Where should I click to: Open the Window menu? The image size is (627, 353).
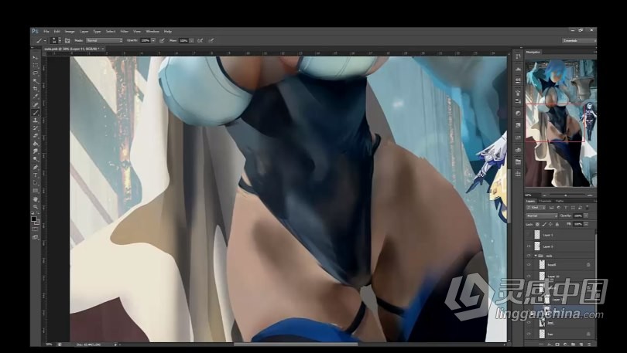click(x=152, y=32)
